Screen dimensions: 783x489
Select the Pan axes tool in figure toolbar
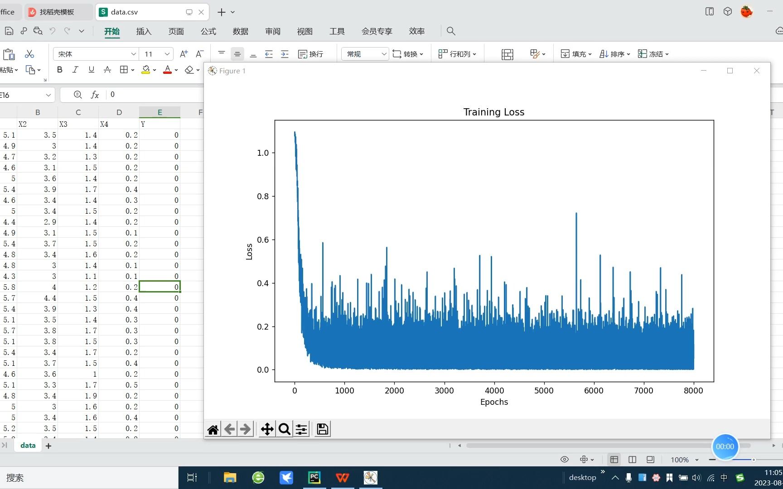[x=267, y=429]
